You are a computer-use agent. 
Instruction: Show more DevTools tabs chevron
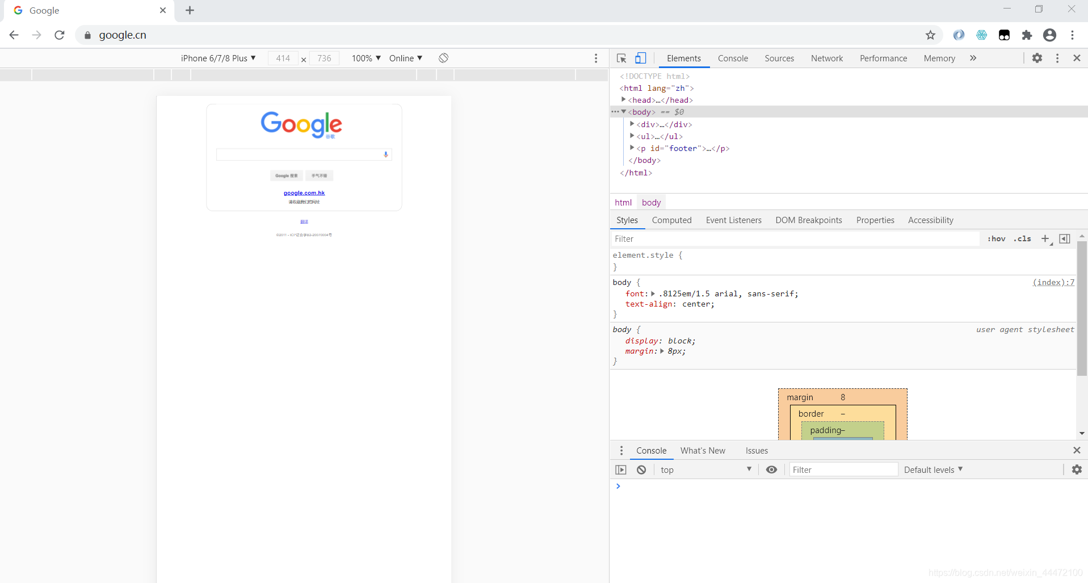973,58
